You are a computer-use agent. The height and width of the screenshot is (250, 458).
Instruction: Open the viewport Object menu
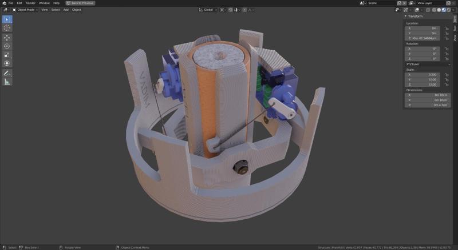pyautogui.click(x=77, y=10)
